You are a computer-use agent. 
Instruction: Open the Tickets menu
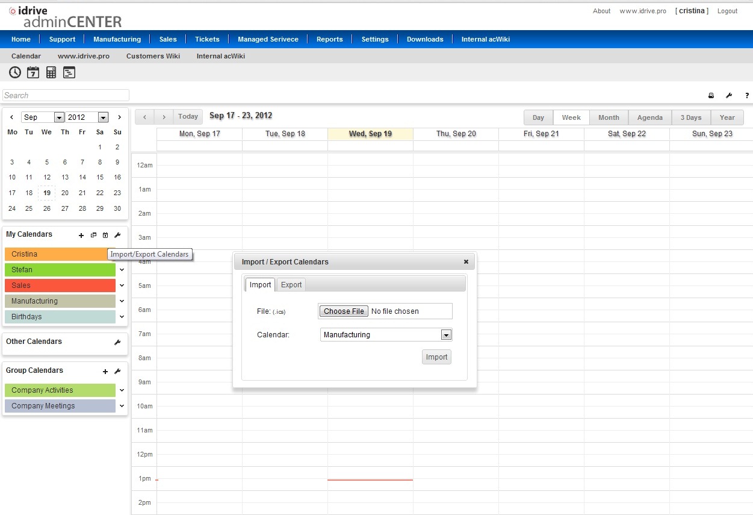tap(207, 39)
